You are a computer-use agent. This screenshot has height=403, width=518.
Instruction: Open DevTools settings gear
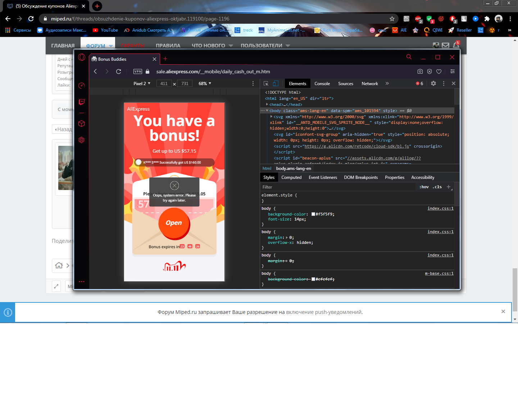pyautogui.click(x=433, y=83)
